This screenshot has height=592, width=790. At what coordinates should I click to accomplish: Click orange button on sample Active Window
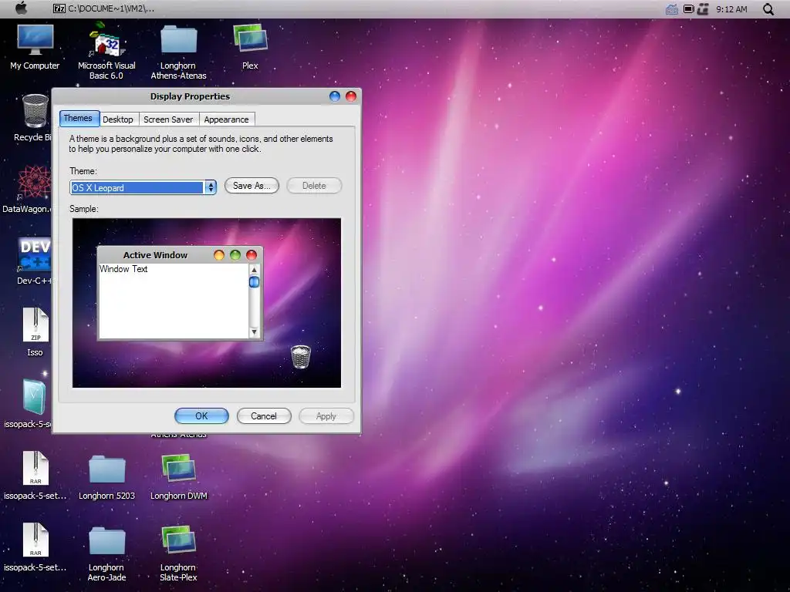click(x=218, y=255)
